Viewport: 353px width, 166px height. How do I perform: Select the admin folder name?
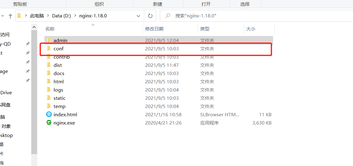coord(60,41)
